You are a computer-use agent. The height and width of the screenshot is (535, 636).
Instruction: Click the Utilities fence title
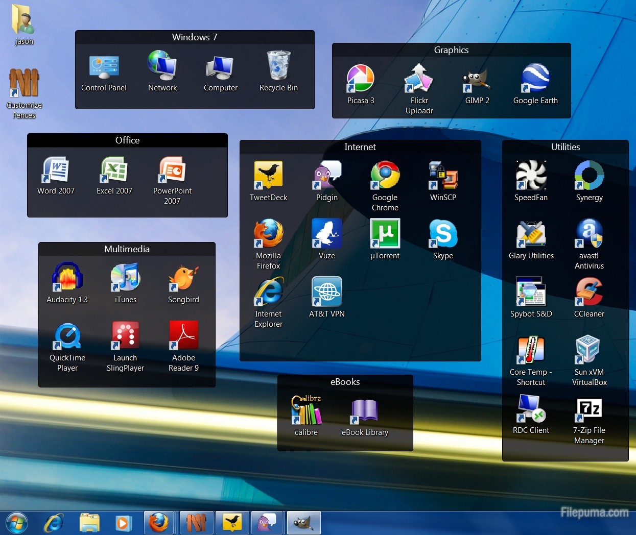click(566, 147)
